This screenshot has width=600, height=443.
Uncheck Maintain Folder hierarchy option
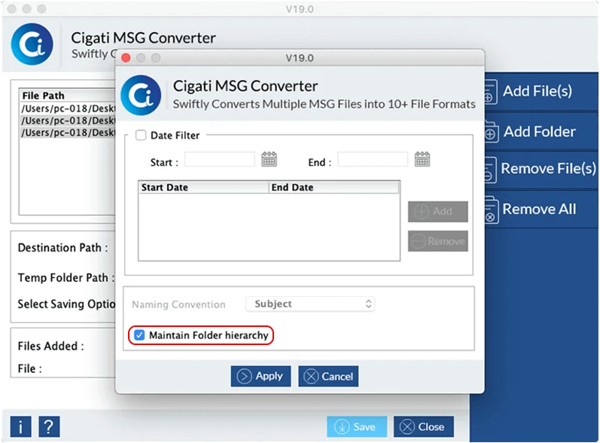click(x=139, y=335)
